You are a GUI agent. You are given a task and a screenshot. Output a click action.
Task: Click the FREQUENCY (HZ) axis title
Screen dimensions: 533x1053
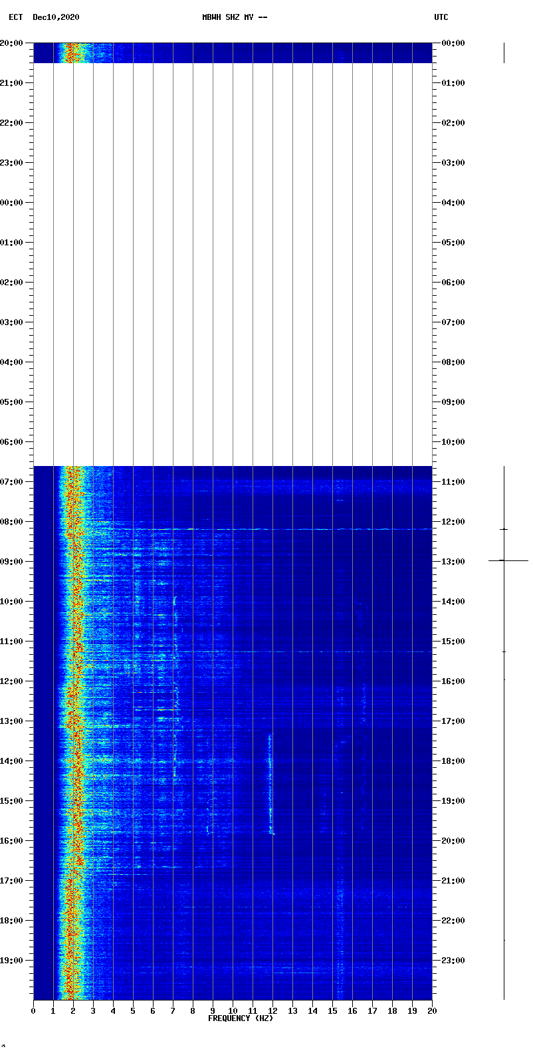point(241,1018)
